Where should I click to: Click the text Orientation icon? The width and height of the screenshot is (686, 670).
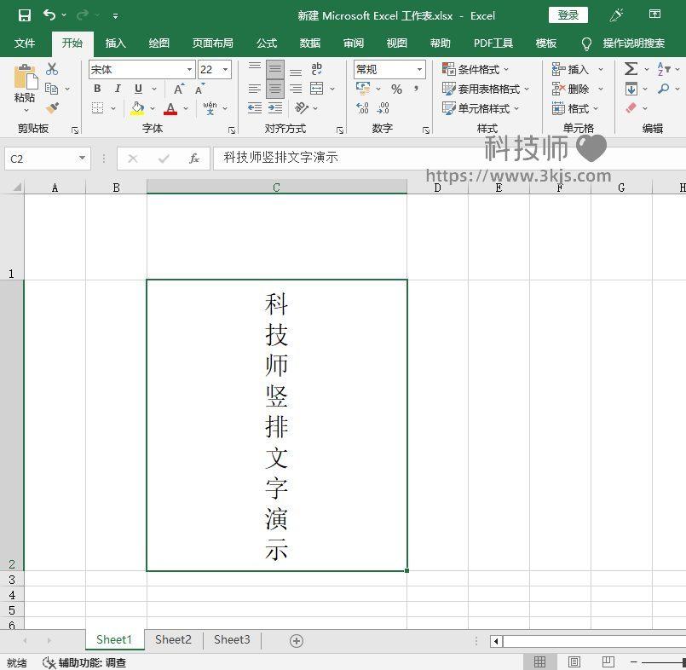(x=302, y=107)
